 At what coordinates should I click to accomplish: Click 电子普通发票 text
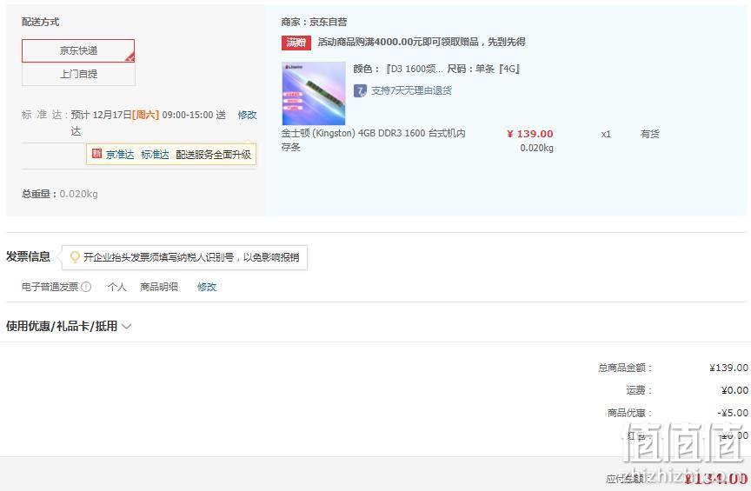[50, 287]
